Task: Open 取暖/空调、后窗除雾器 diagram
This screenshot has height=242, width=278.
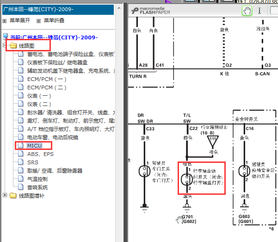Action: tap(55, 171)
